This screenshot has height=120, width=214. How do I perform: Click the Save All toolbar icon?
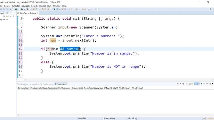coord(4,9)
